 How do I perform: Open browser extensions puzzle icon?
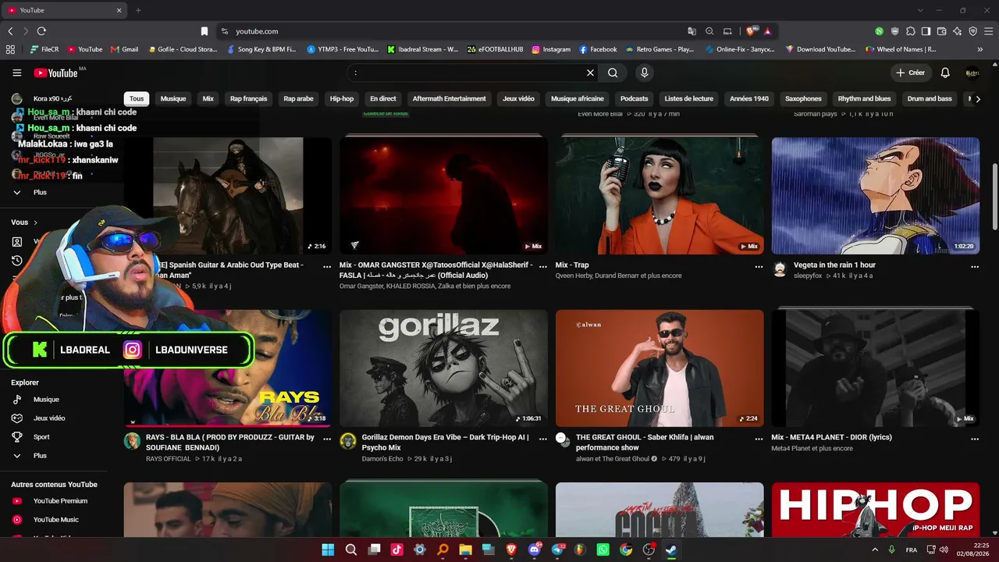910,31
